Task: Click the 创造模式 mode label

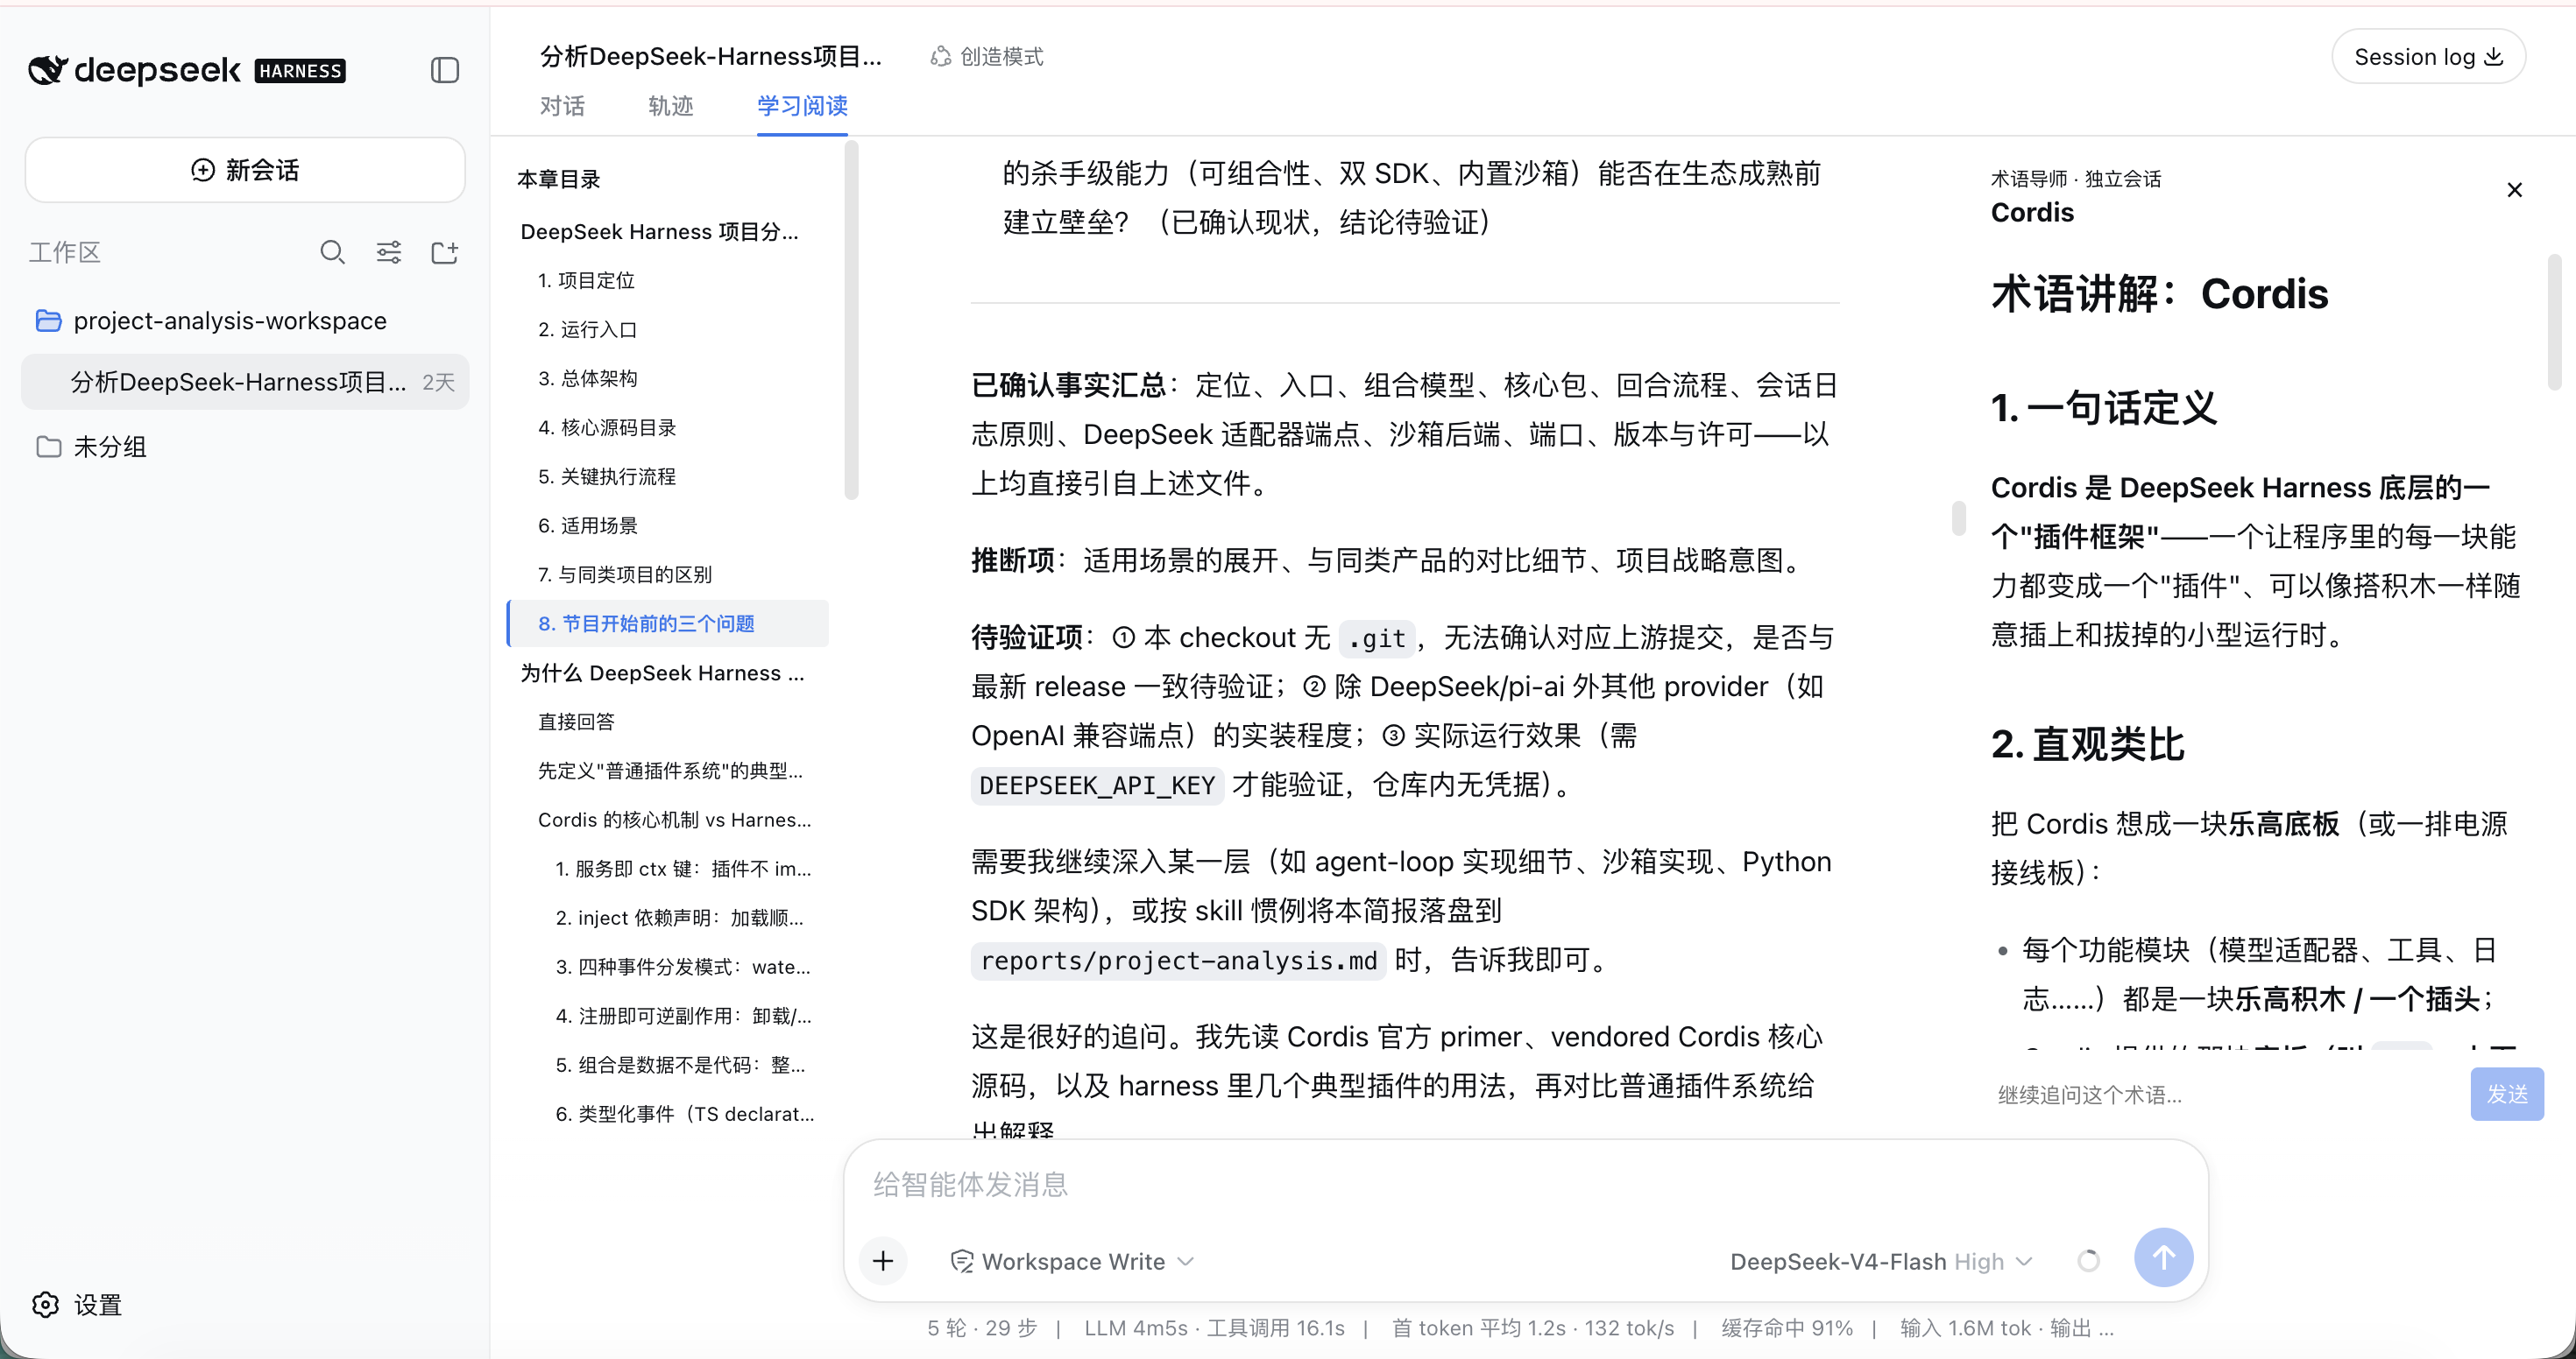Action: 987,57
